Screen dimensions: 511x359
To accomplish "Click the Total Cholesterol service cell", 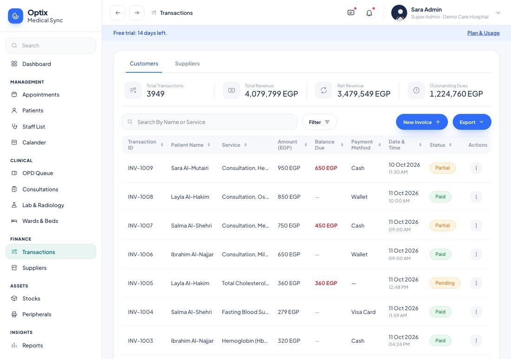I will click(245, 283).
